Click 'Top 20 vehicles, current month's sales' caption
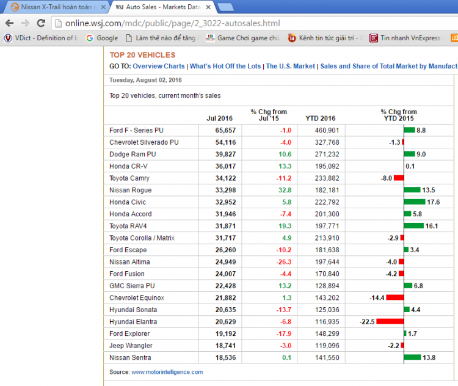Image resolution: width=458 pixels, height=386 pixels. pyautogui.click(x=165, y=96)
